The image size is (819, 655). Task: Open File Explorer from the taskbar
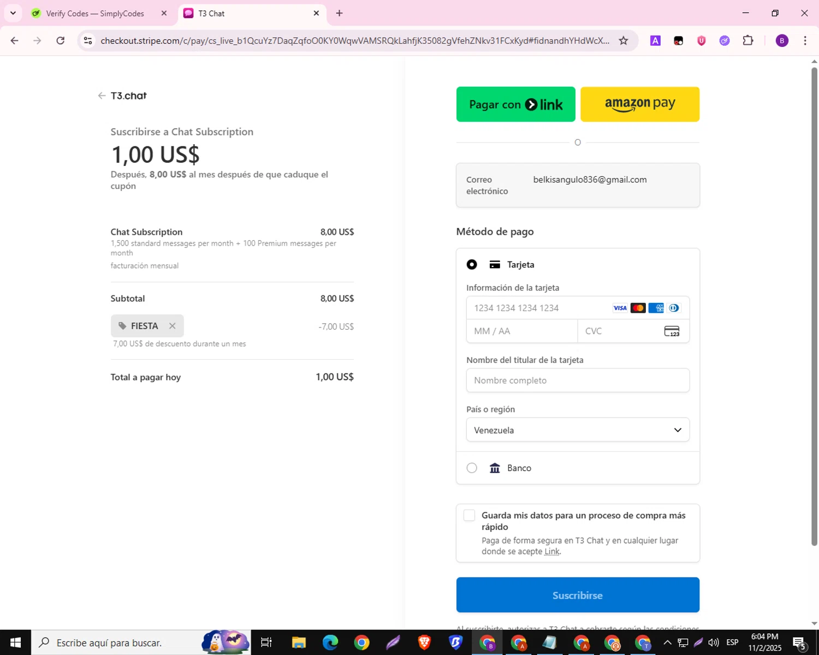[299, 642]
